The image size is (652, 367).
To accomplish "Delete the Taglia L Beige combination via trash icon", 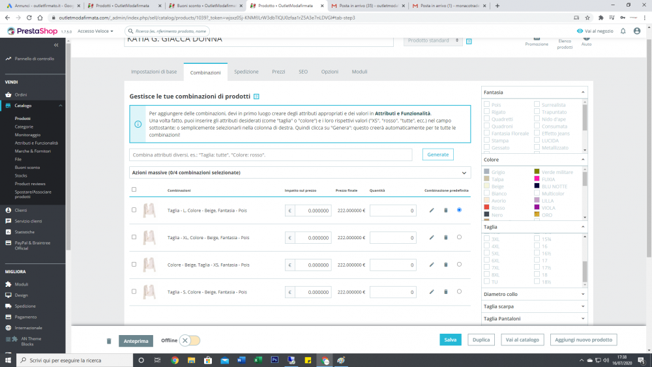I will [x=446, y=211].
